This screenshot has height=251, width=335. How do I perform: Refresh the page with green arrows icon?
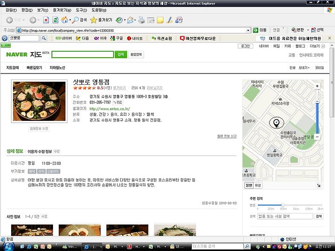coord(55,20)
